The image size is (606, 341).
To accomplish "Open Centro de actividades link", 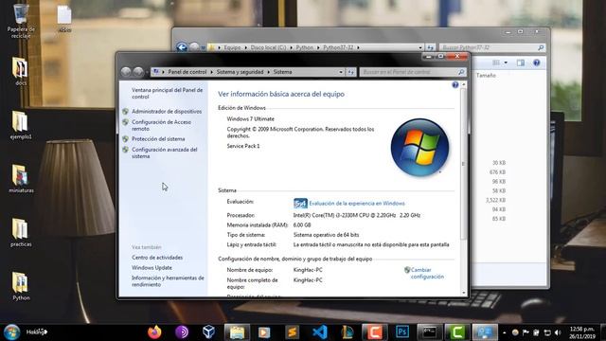I will pyautogui.click(x=157, y=258).
